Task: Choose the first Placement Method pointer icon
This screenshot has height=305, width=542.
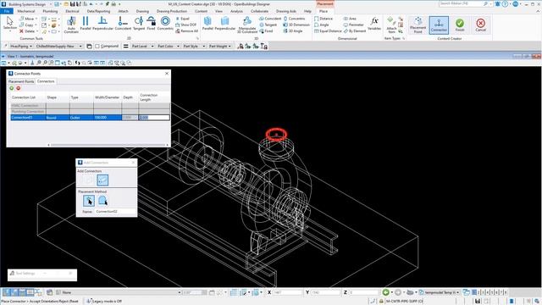Action: (x=88, y=201)
